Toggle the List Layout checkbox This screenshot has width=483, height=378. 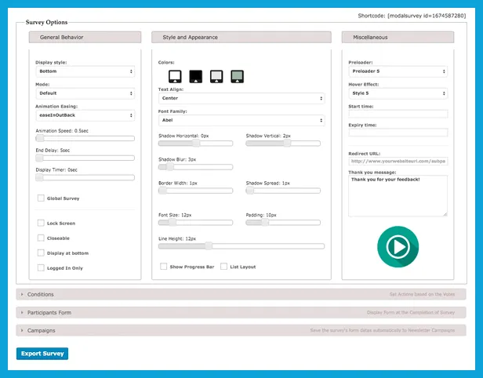pos(224,267)
